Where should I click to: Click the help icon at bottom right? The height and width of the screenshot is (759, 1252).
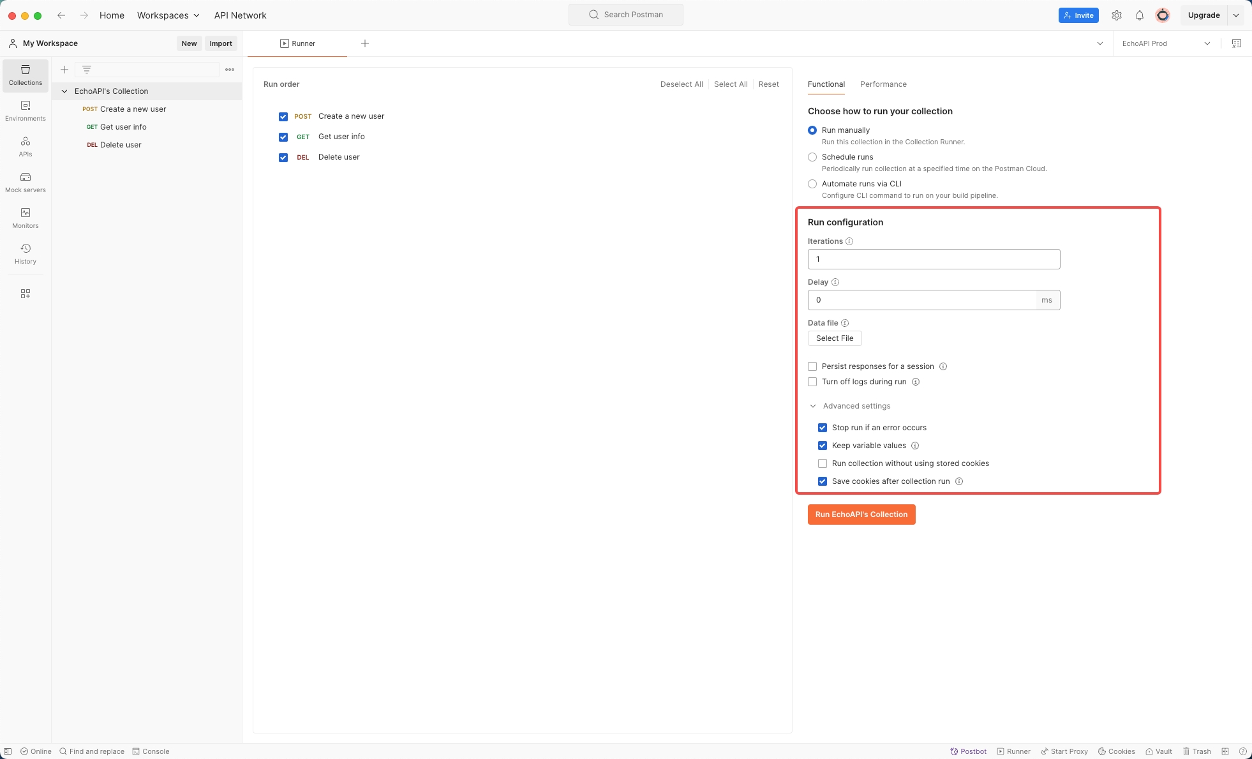pos(1243,751)
